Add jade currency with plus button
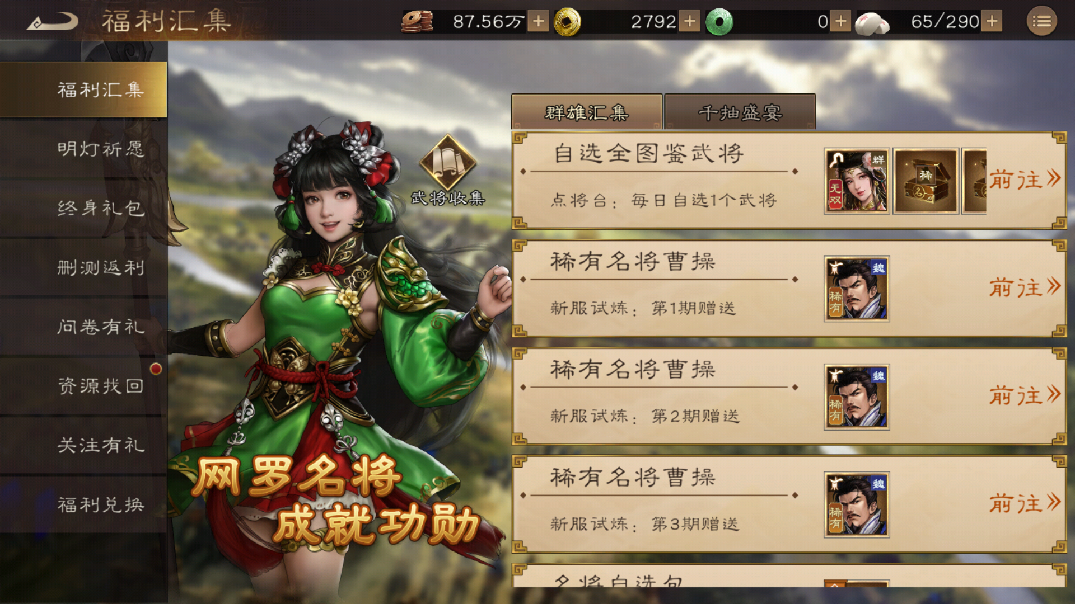 click(840, 22)
